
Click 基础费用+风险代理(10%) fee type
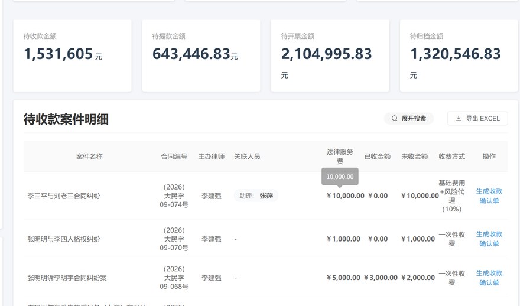451,196
